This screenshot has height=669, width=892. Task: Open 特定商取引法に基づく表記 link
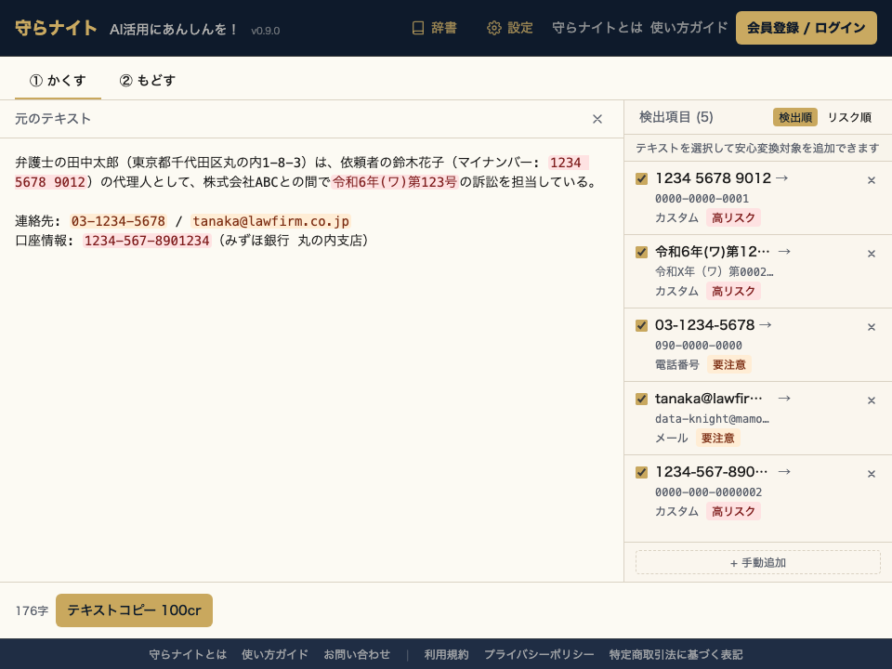coord(676,655)
